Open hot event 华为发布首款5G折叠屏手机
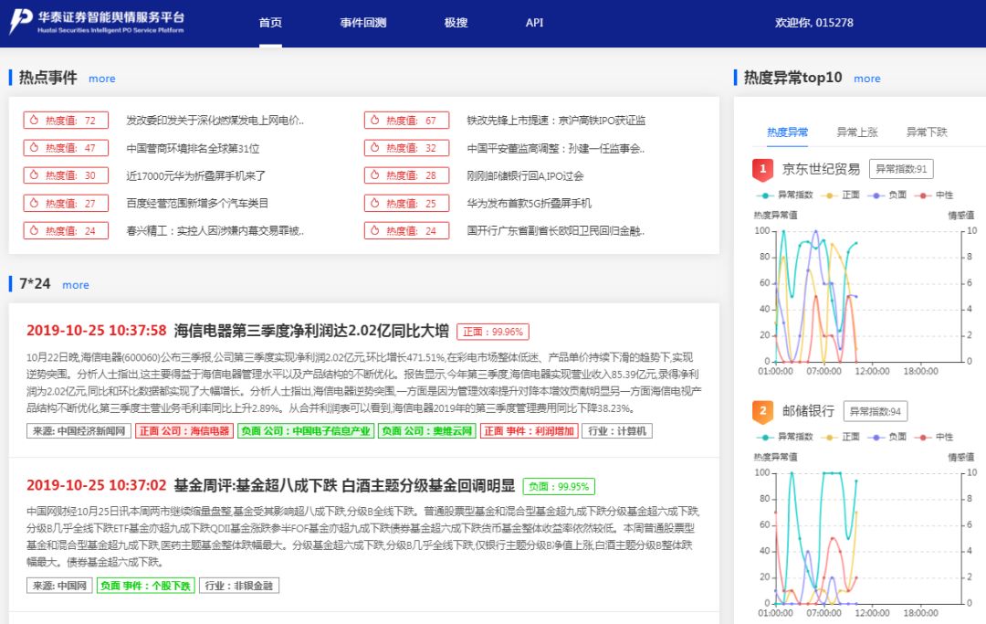This screenshot has width=986, height=624. [x=529, y=203]
